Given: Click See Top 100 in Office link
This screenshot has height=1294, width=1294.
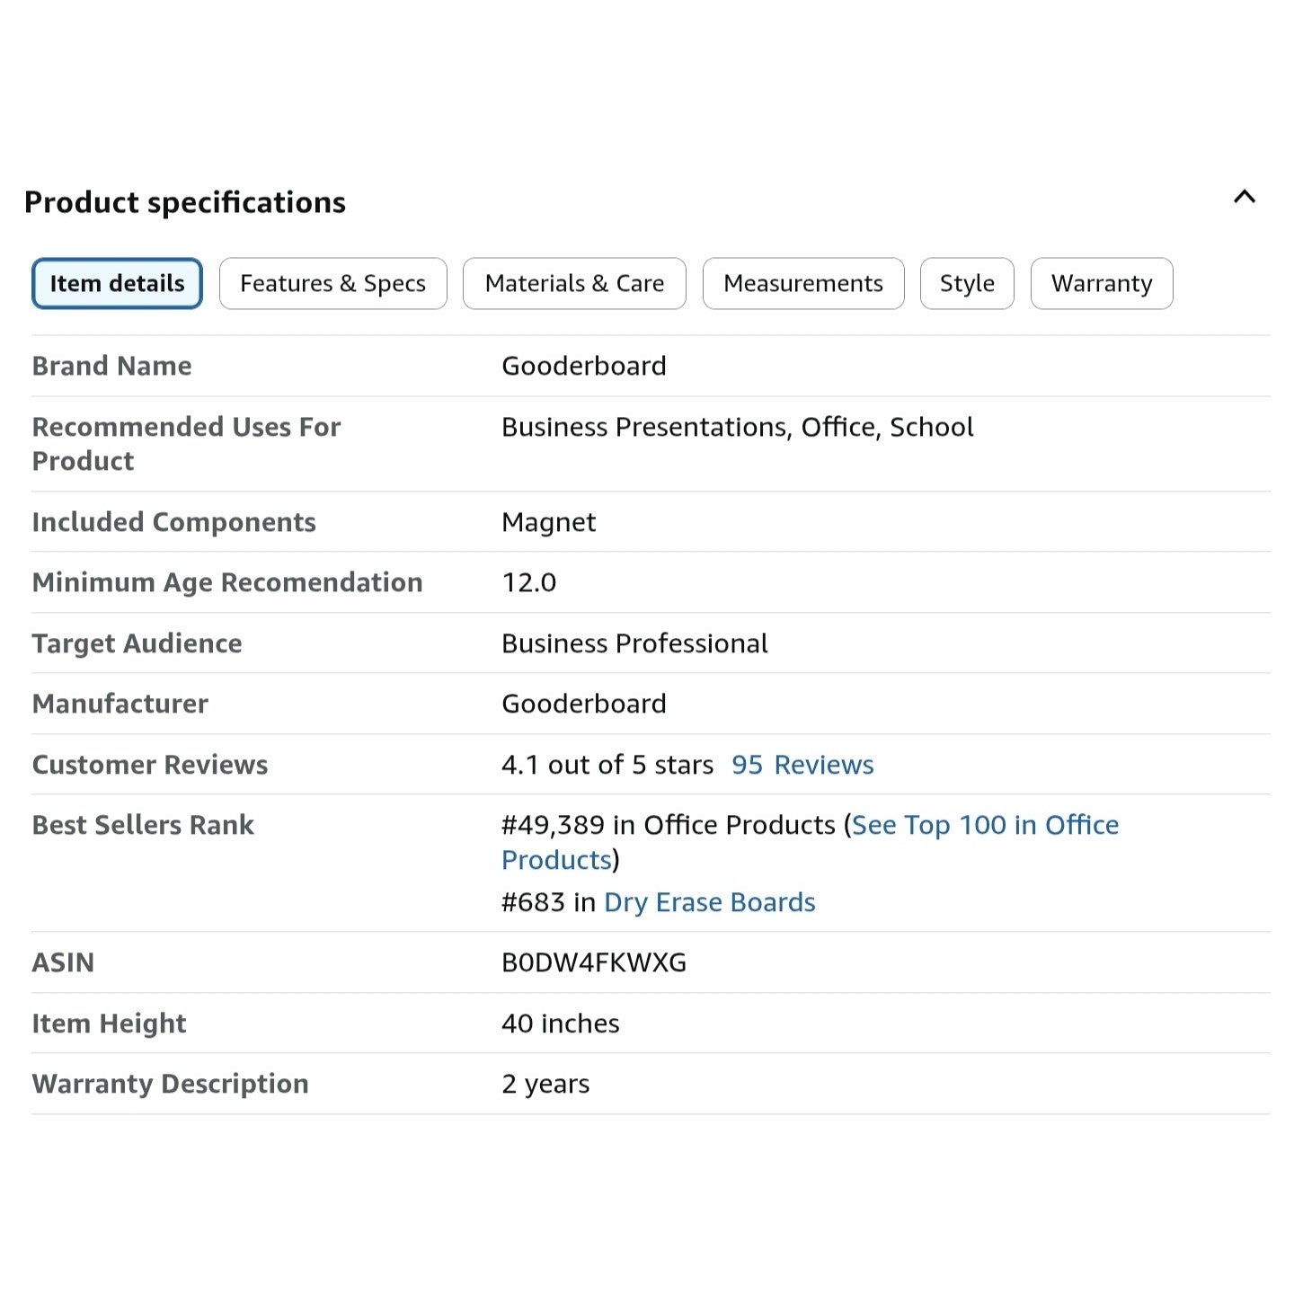Looking at the screenshot, I should point(985,825).
